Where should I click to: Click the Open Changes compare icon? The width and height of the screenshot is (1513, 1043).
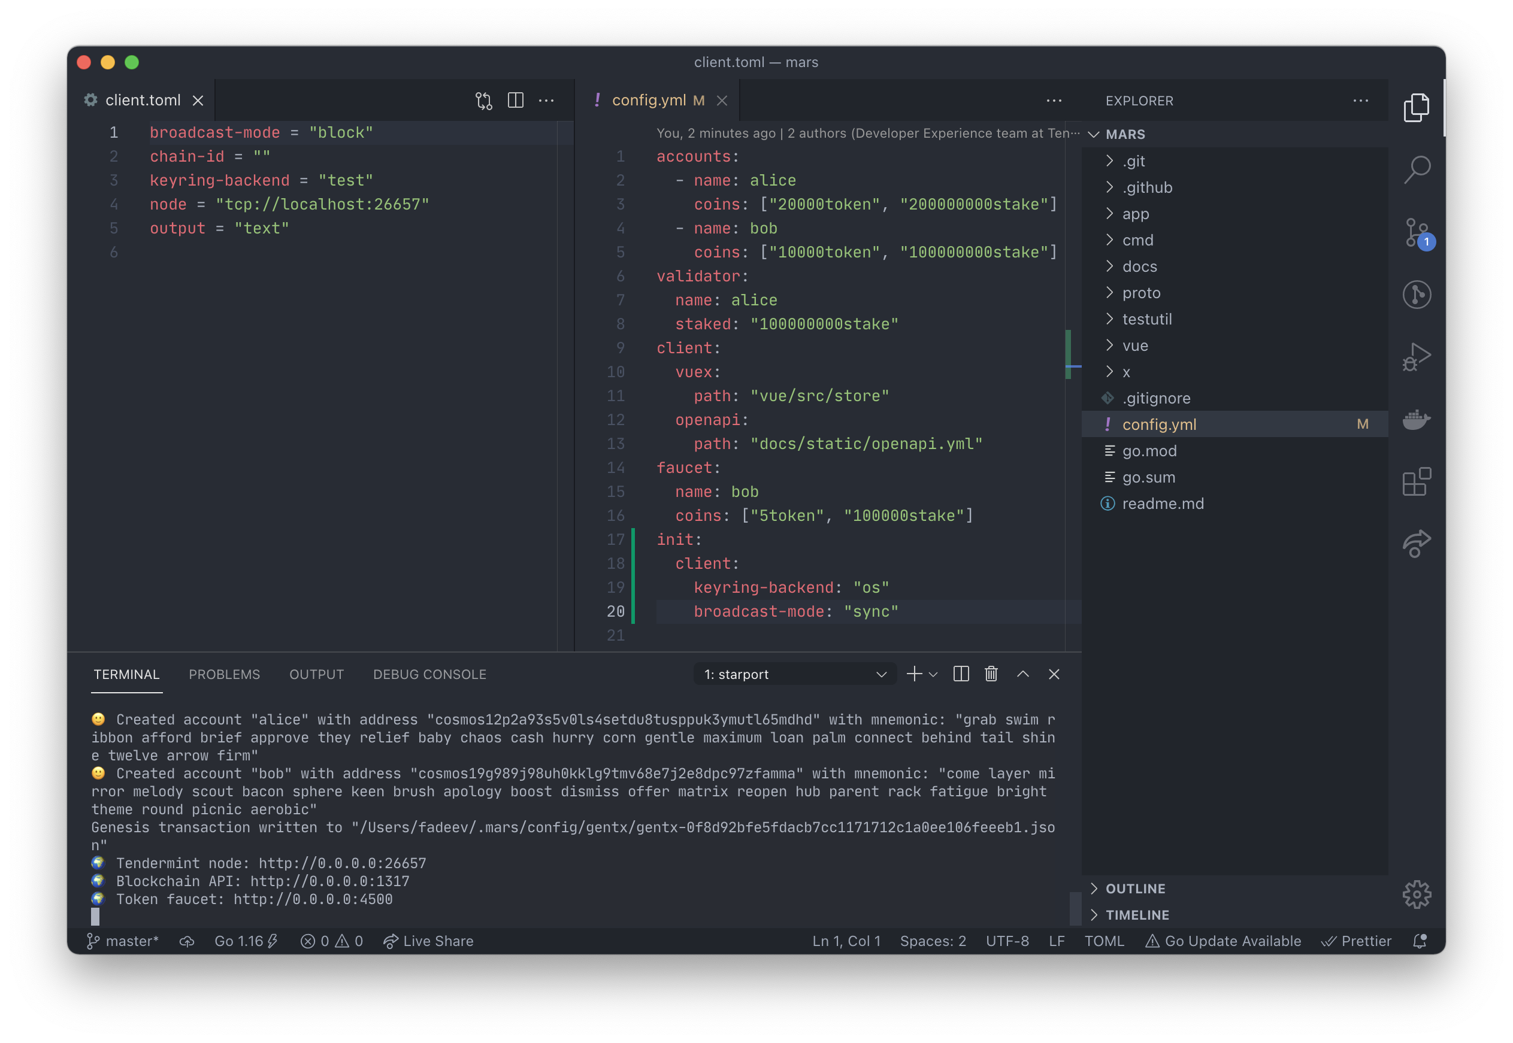pos(483,101)
